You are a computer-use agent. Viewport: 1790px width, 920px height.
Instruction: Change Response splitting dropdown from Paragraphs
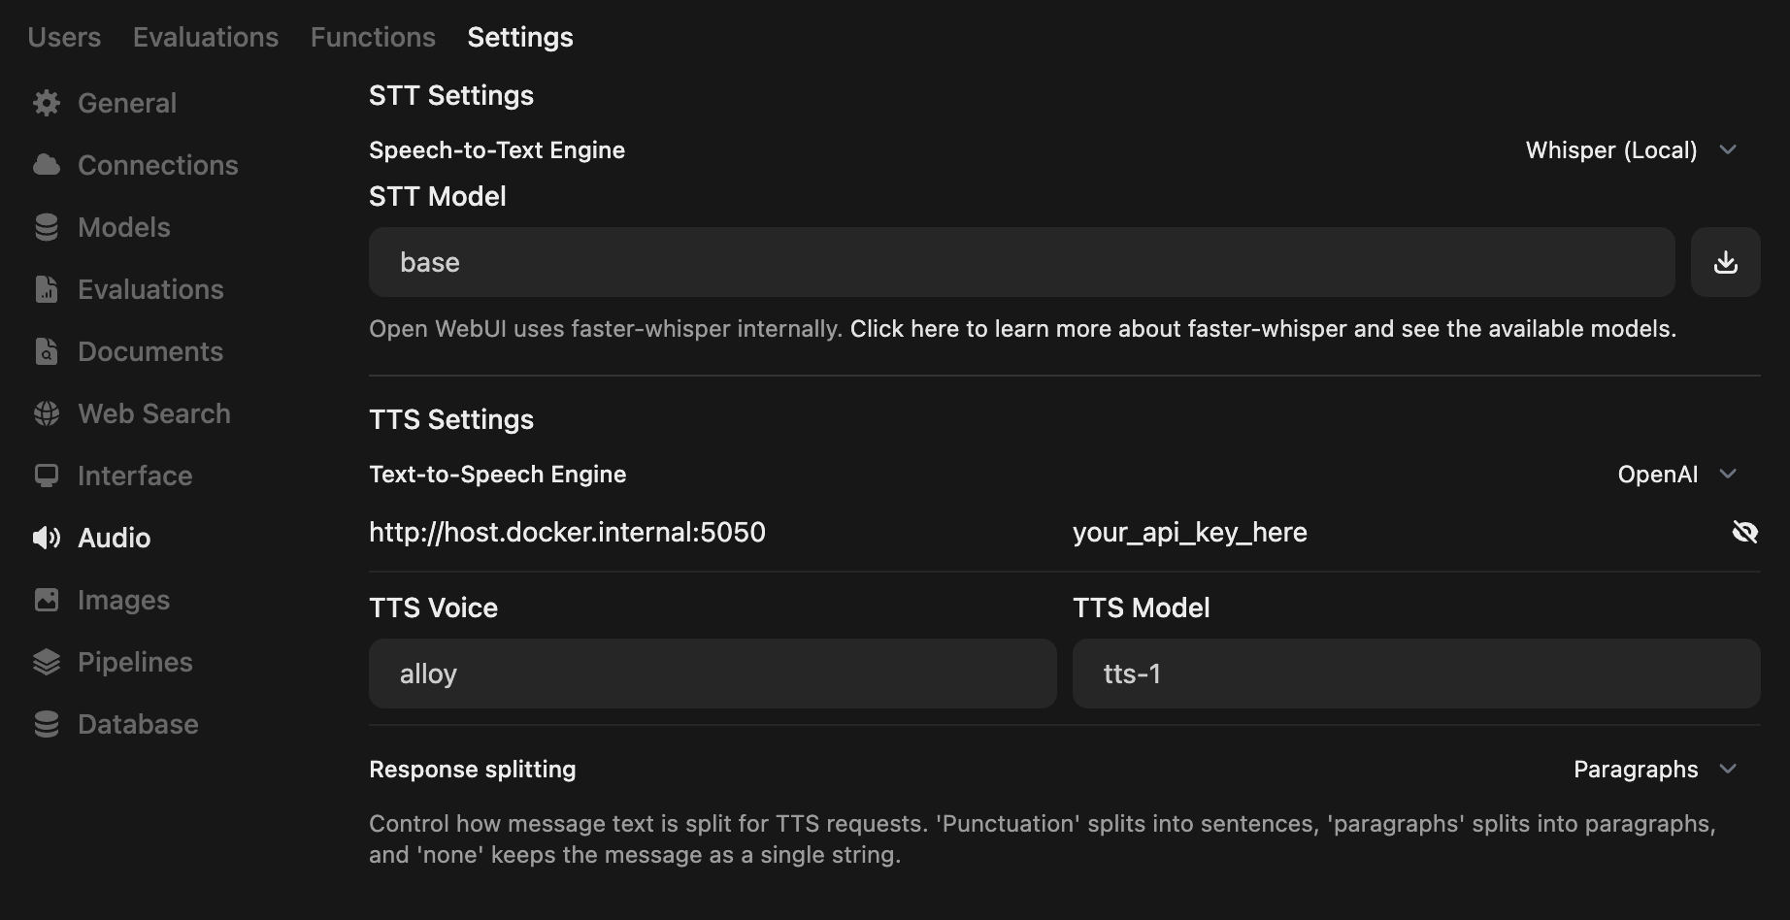click(1654, 770)
